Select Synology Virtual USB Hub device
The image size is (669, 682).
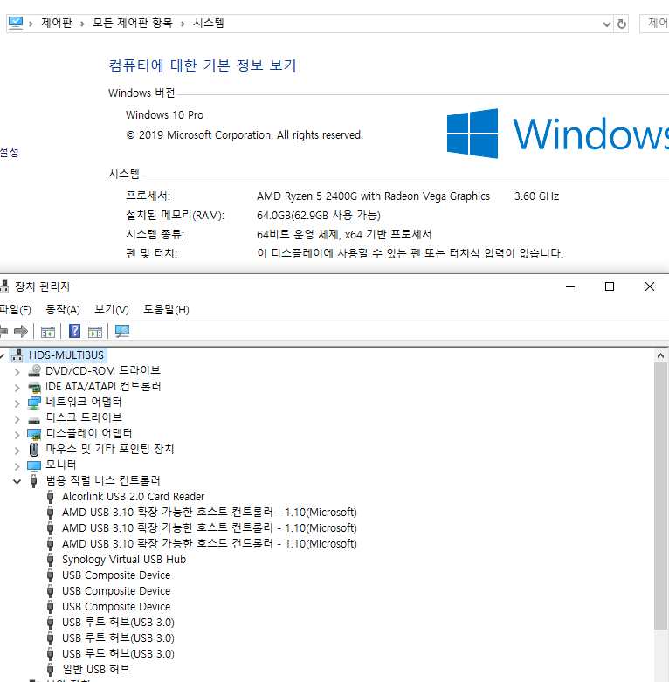coord(124,560)
